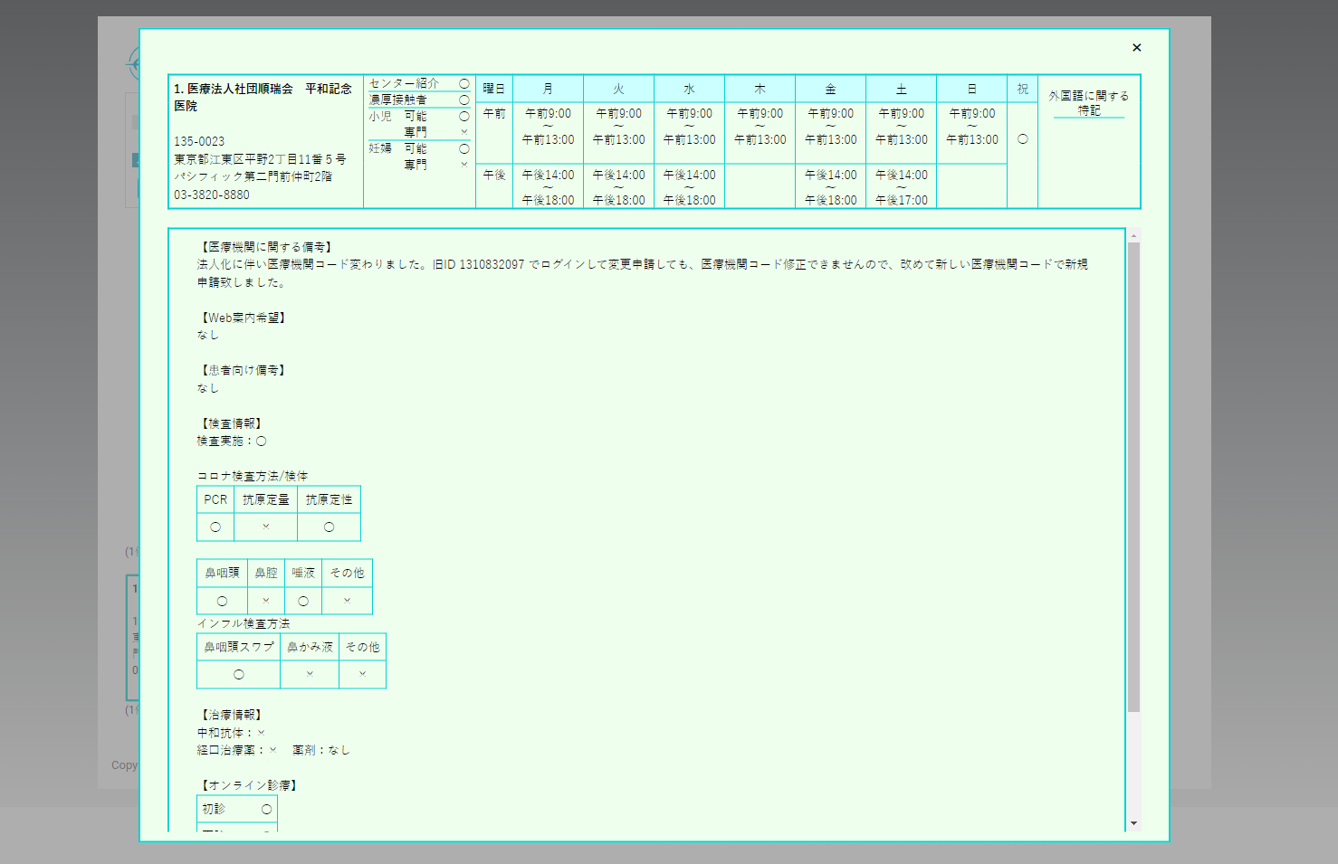Viewport: 1338px width, 864px height.
Task: Click the circle mark under 唾液
Action: pos(303,601)
